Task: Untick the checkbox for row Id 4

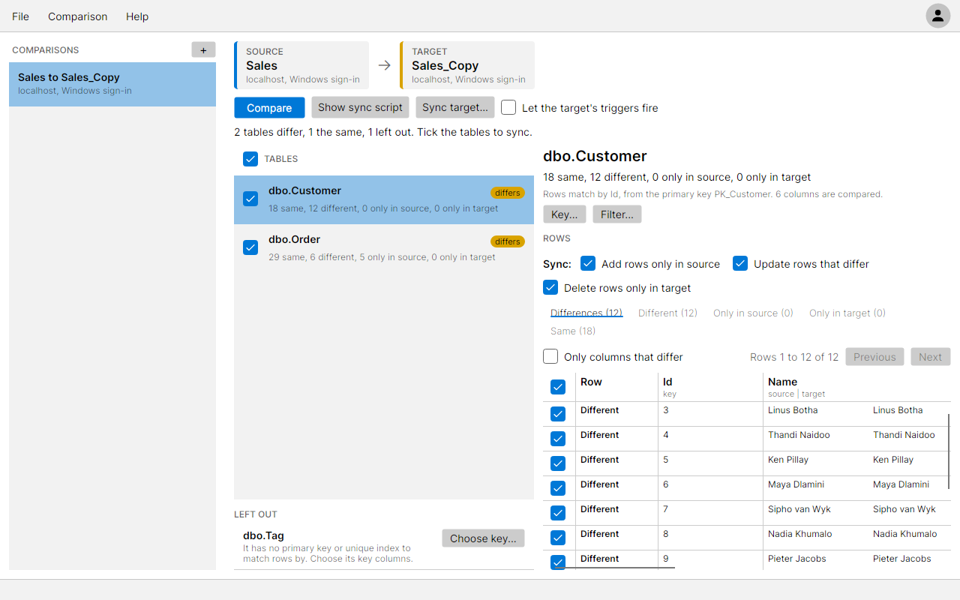Action: (x=558, y=439)
